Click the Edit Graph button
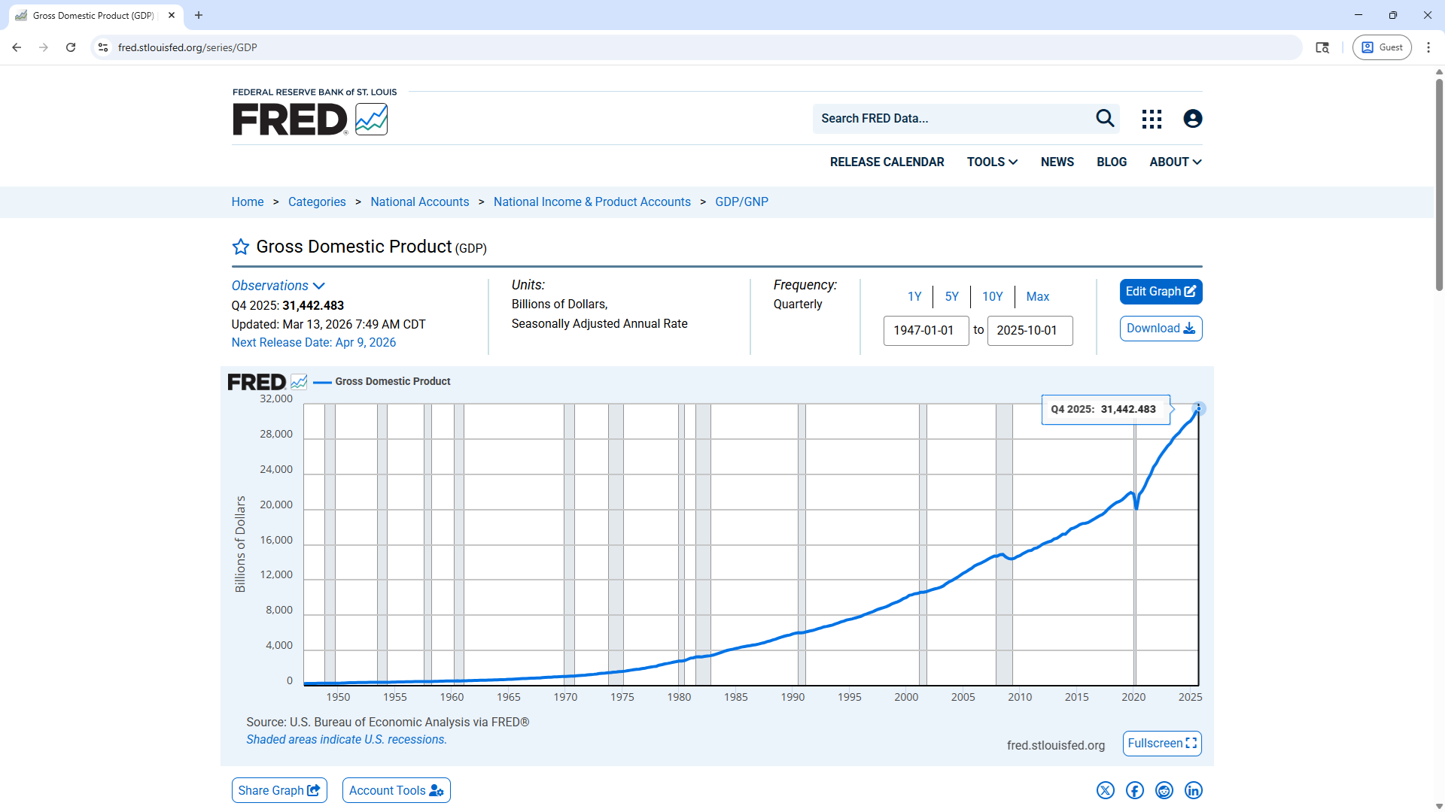This screenshot has width=1445, height=812. pos(1160,292)
